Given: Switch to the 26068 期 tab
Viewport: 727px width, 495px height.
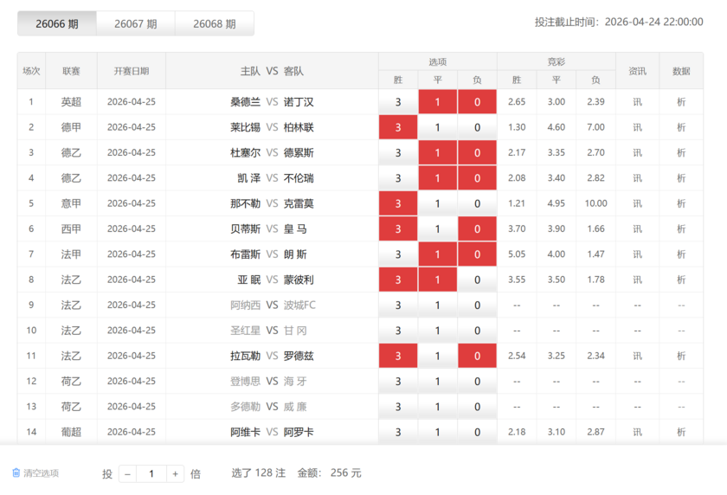Looking at the screenshot, I should (x=215, y=23).
